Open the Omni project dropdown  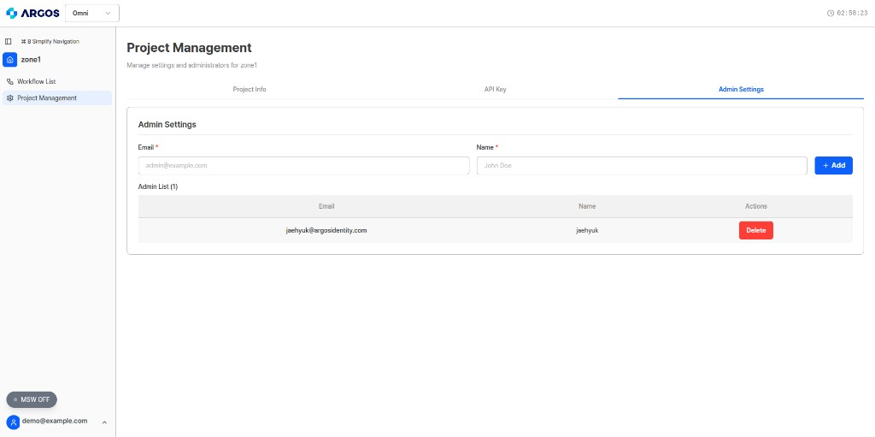pyautogui.click(x=92, y=13)
